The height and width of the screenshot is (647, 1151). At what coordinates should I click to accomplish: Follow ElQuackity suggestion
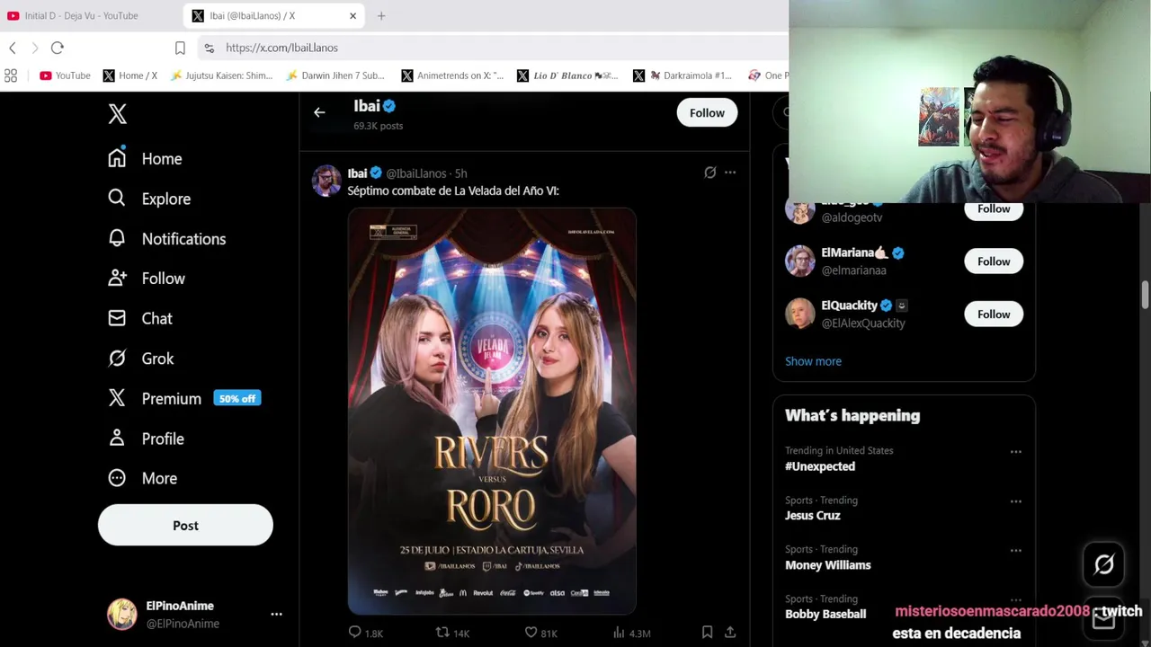coord(994,315)
